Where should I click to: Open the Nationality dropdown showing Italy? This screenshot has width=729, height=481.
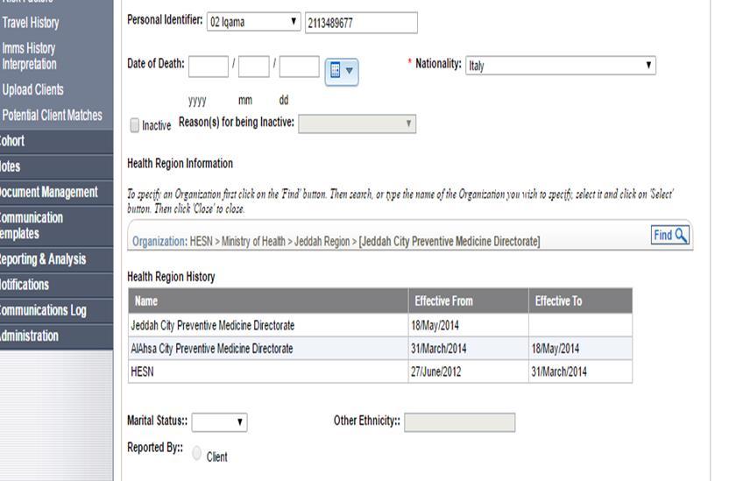pyautogui.click(x=561, y=66)
